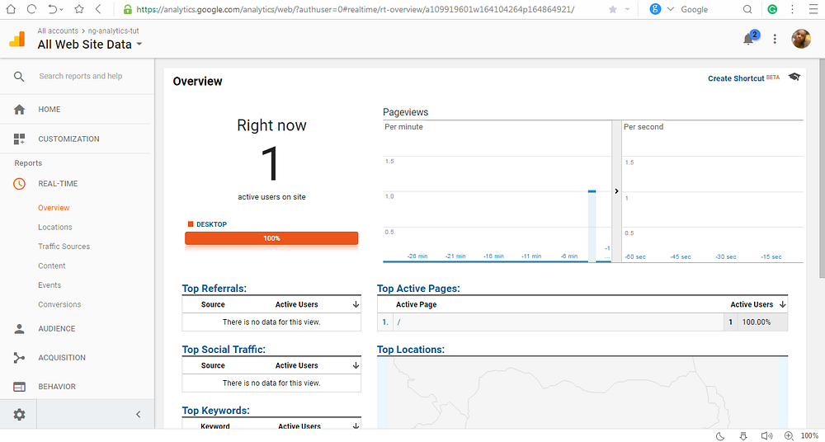Click the browser search magnifier icon
825x442 pixels.
click(747, 9)
